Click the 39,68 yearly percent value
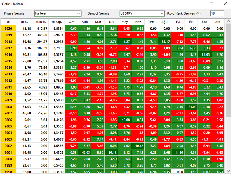This screenshot has height=174, width=231. pos(24,42)
